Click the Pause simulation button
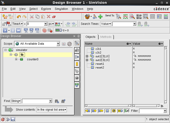 pyautogui.click(x=13, y=30)
